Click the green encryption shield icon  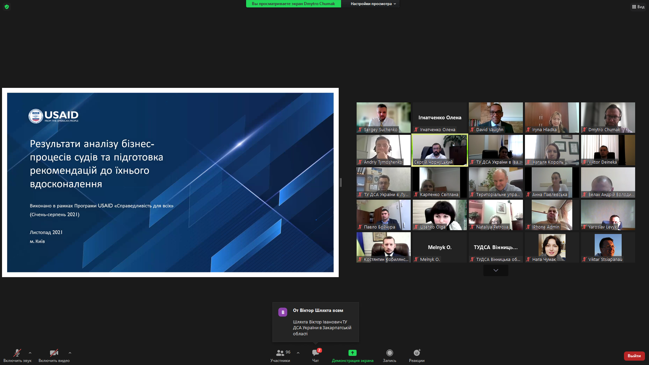(x=7, y=7)
